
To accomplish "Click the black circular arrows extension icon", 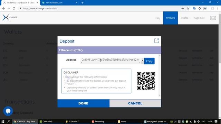I will 200,8.
